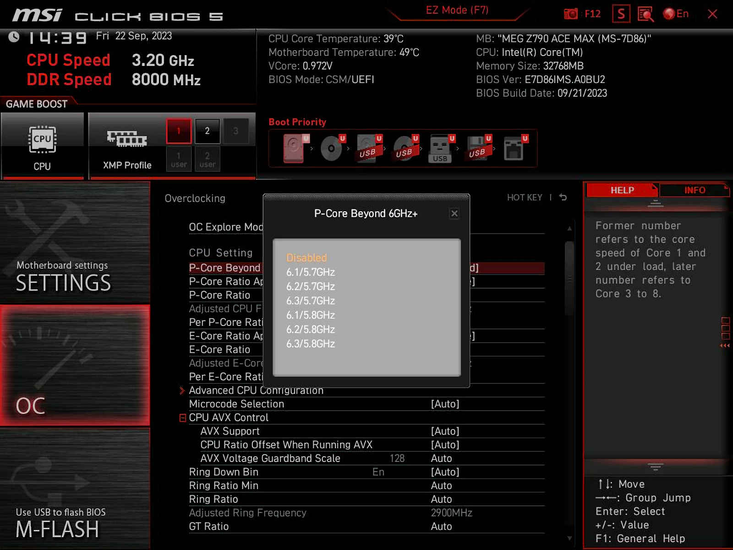The image size is (733, 550).
Task: Click the HOT KEY link
Action: tap(524, 197)
